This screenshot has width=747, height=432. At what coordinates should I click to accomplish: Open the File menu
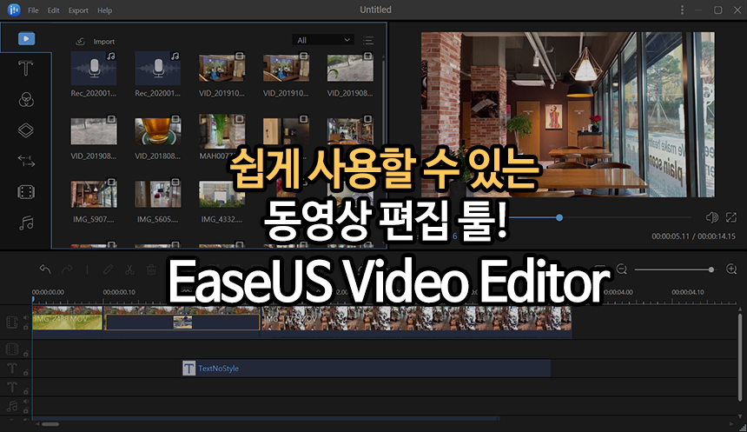click(x=33, y=10)
